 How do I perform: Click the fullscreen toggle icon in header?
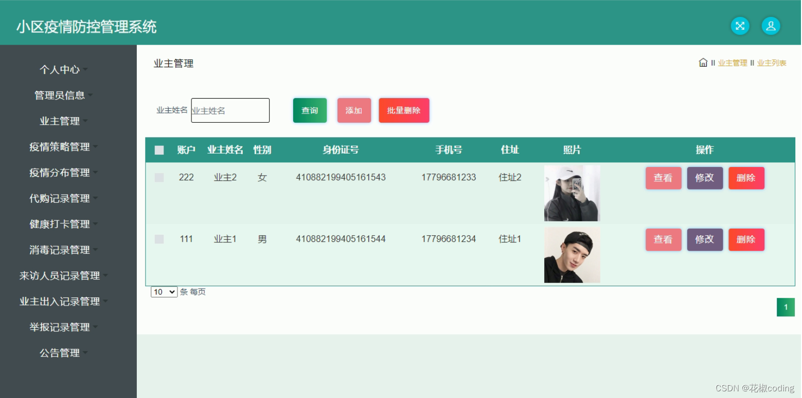click(740, 26)
